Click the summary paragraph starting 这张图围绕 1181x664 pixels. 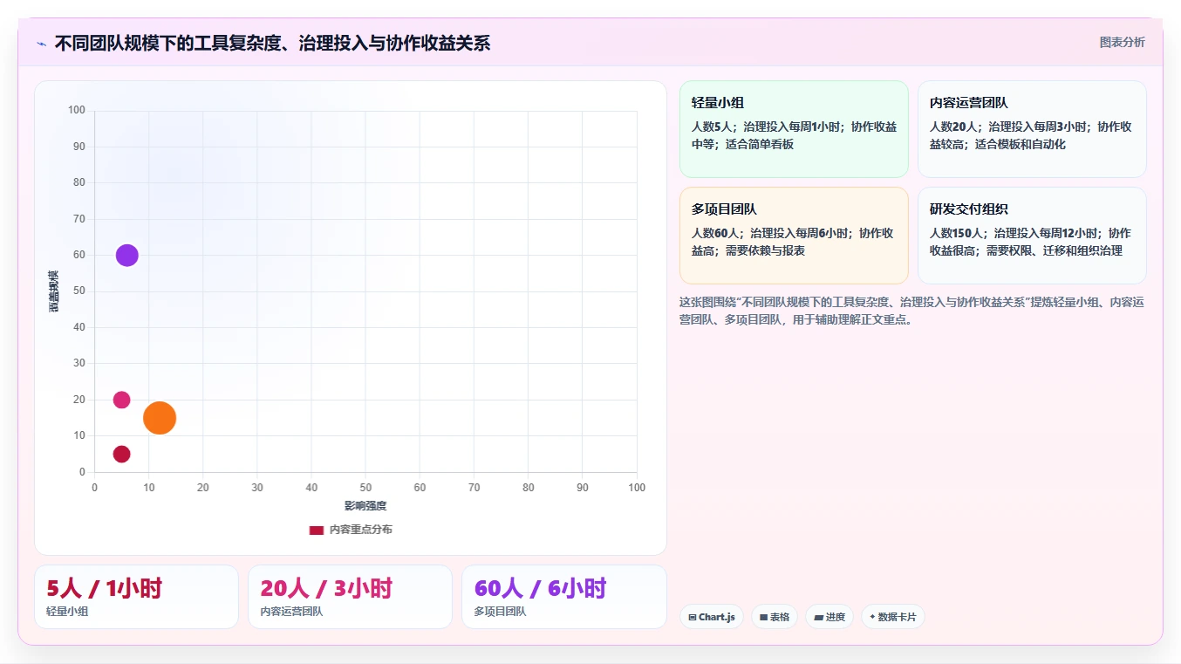click(911, 311)
